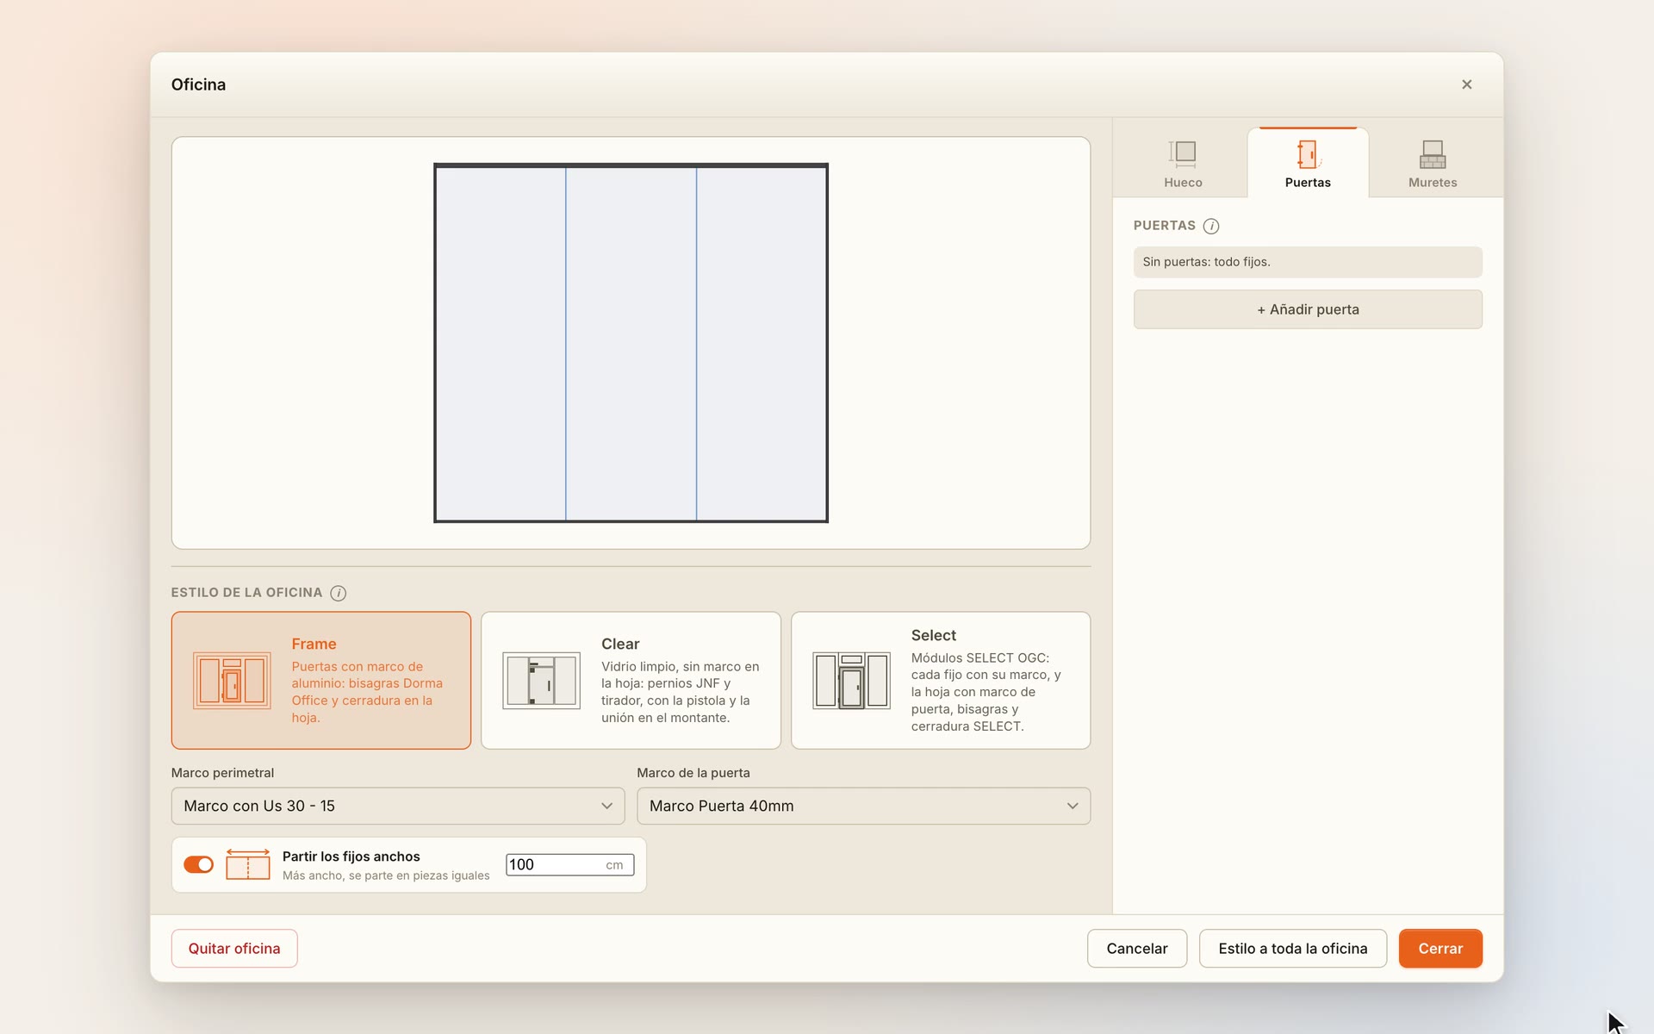Add a door with Añadir puerta
The height and width of the screenshot is (1034, 1654).
point(1308,309)
